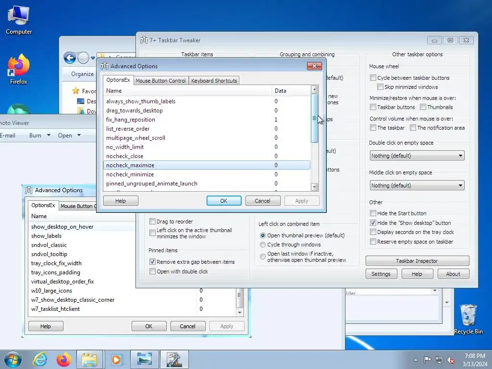
Task: Click E-mail in Photo Viewer toolbar
Action: tap(8, 135)
